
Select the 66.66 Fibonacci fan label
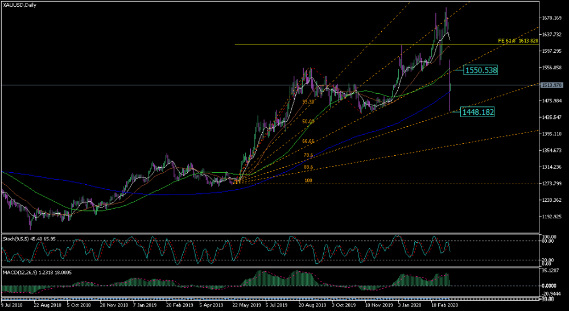tap(308, 142)
